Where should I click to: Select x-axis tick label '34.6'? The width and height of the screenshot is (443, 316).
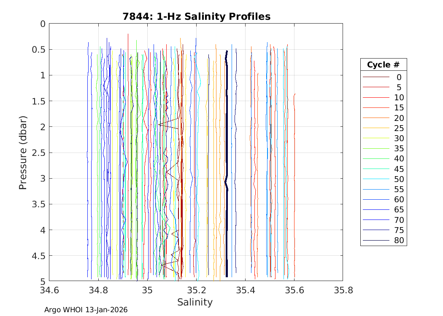point(49,290)
